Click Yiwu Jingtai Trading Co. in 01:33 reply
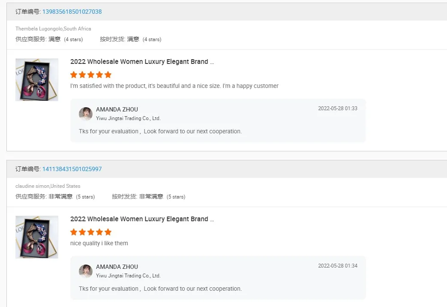Screen dimensions: 447x307 click(128, 118)
